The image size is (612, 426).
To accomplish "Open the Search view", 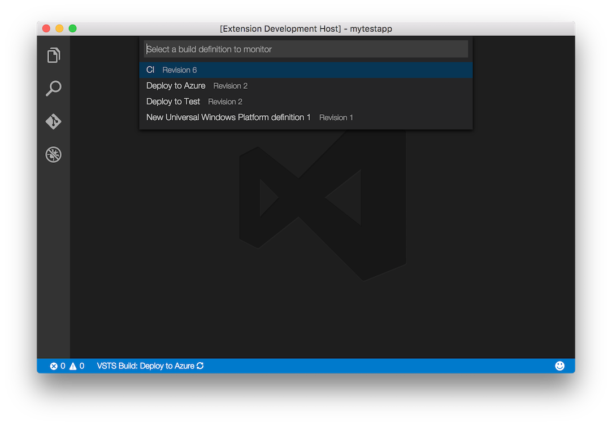I will click(54, 88).
